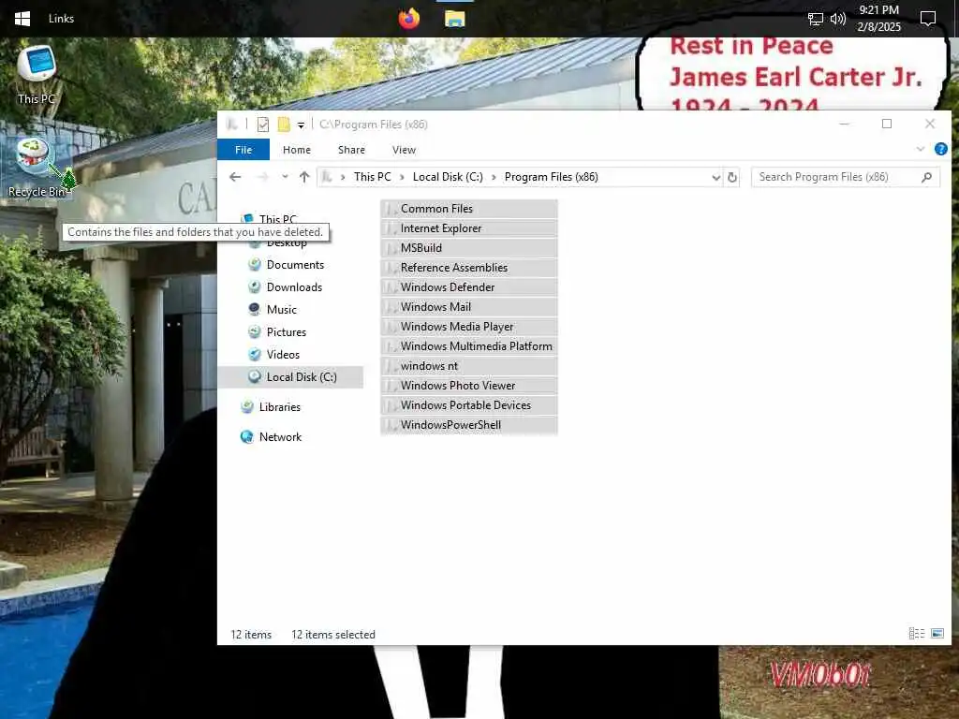
Task: Open the Action Center notification icon
Action: click(x=928, y=19)
